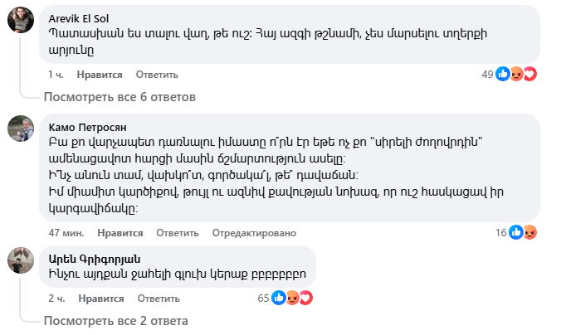The height and width of the screenshot is (335, 566).
Task: Click the angry reaction icon on Камо Петросян's comment
Action: pos(529,232)
